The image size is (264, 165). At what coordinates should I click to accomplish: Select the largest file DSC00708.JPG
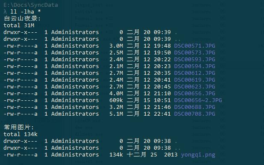pos(195,114)
